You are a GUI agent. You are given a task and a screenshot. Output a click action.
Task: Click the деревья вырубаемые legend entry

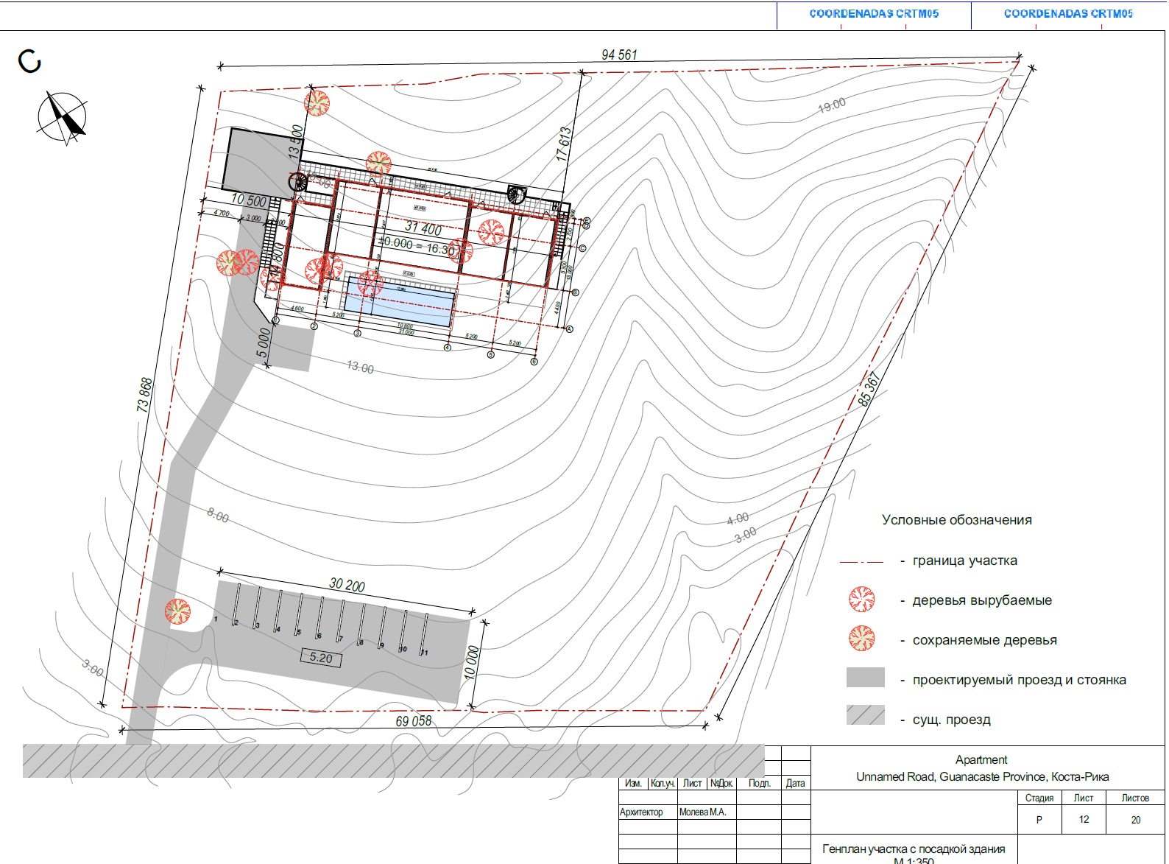tap(982, 600)
